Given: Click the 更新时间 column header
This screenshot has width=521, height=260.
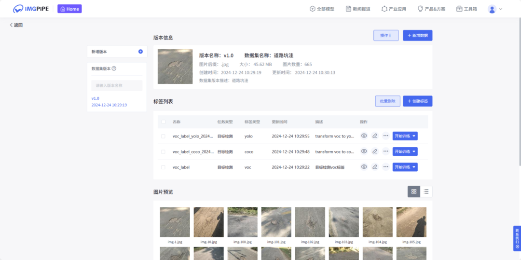Looking at the screenshot, I should coord(279,122).
